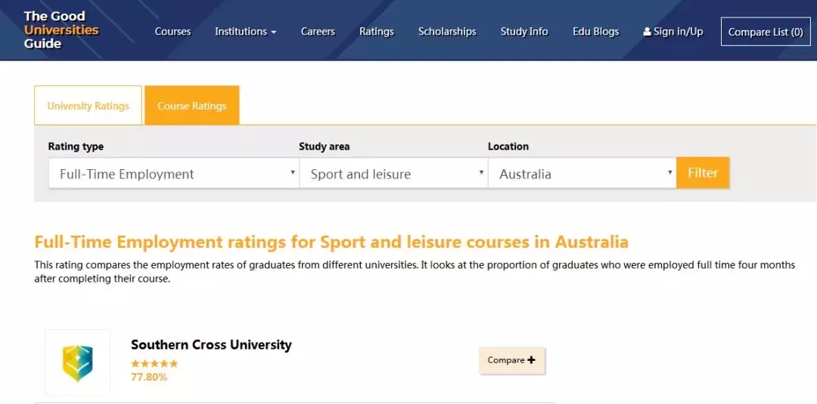The height and width of the screenshot is (404, 817).
Task: Open the Compare List (0) button
Action: (766, 32)
